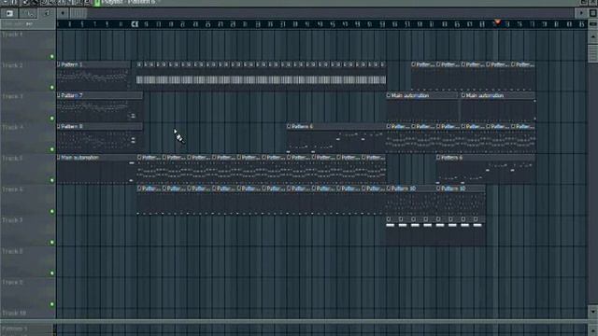Mute Track 1 with its green light
Screen dimensions: 598x336
coord(52,56)
